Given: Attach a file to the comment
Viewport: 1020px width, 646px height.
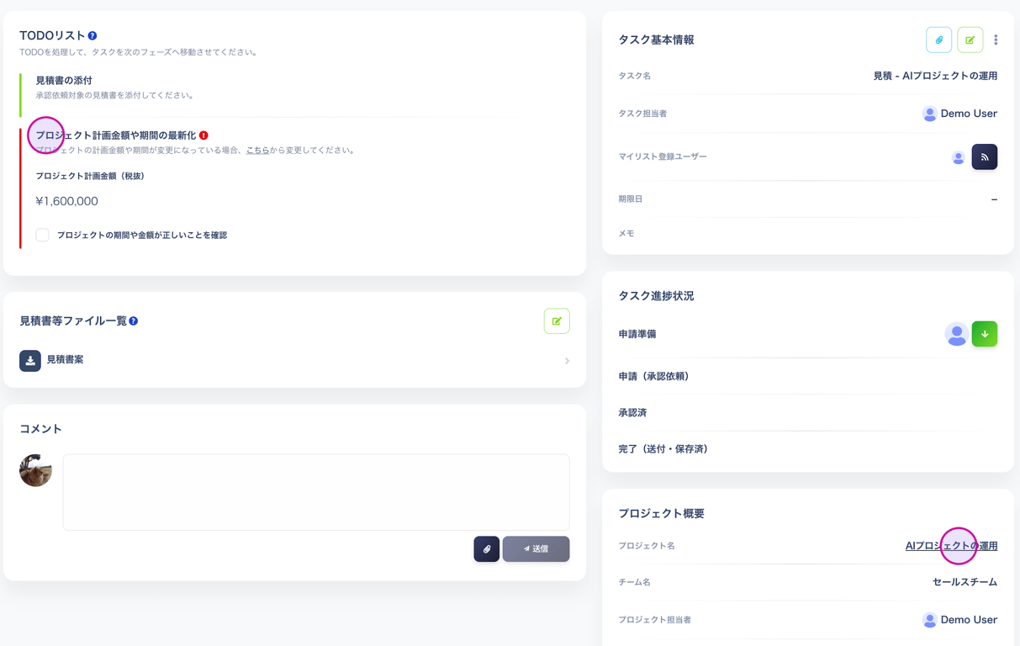Looking at the screenshot, I should click(487, 549).
